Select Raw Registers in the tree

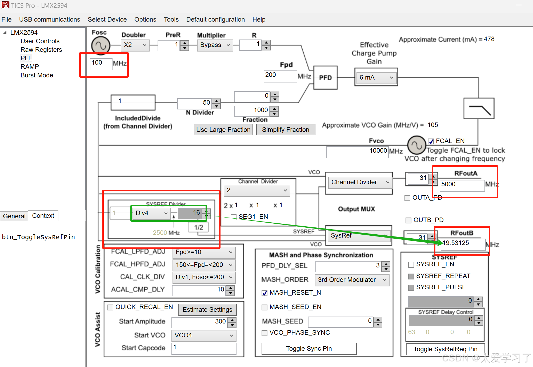point(41,50)
